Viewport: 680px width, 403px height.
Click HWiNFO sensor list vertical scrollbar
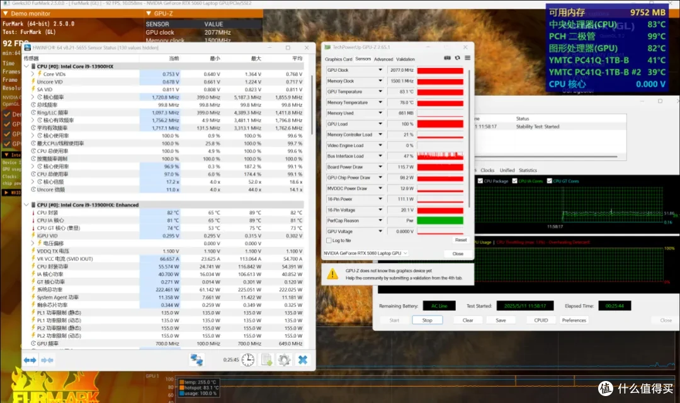tap(312, 105)
